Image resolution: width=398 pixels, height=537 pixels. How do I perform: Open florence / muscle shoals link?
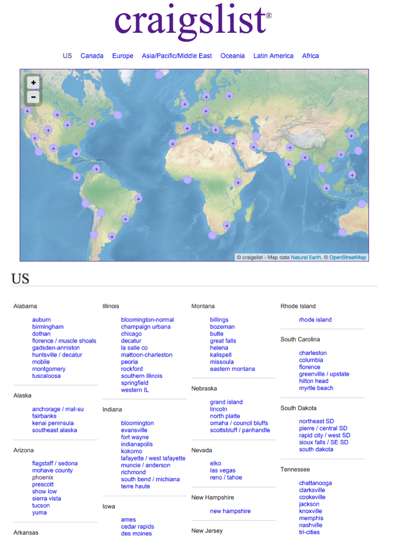[64, 341]
